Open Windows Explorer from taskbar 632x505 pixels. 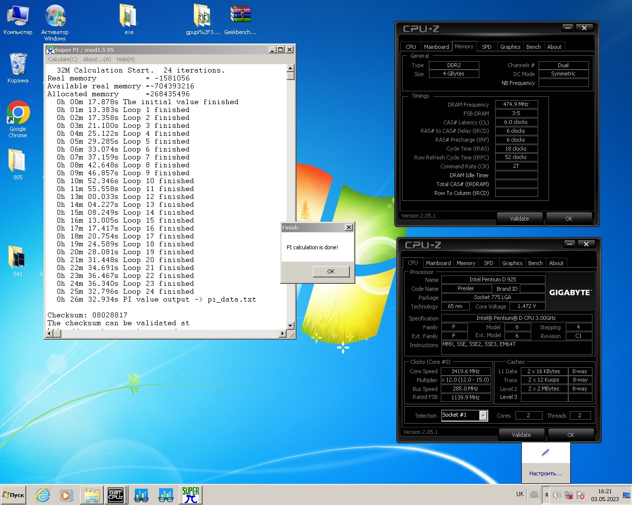click(92, 495)
